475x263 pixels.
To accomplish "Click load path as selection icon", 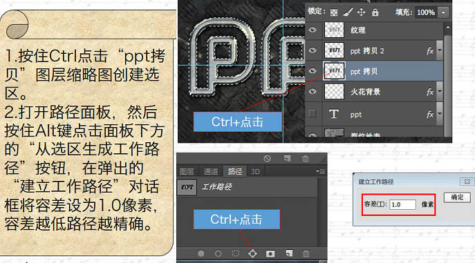I will pyautogui.click(x=235, y=253).
